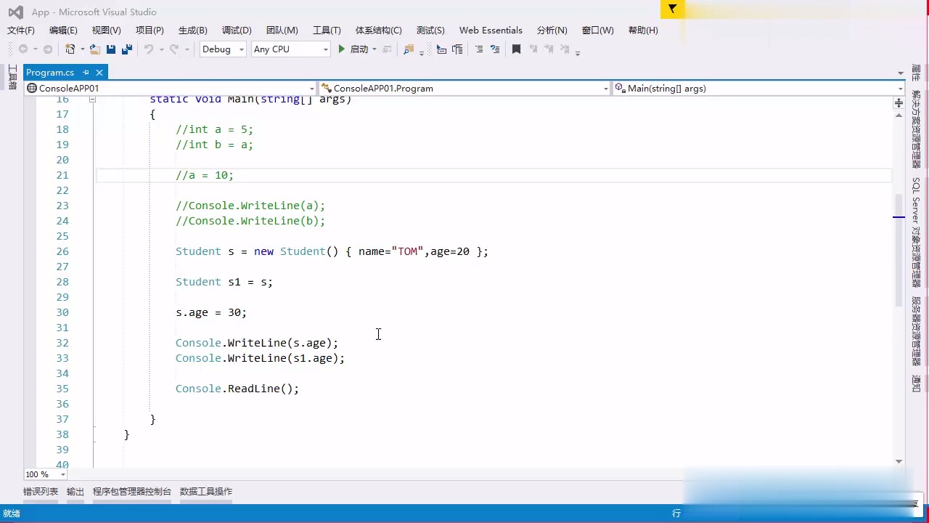Open the Any CPU platform dropdown
The height and width of the screenshot is (523, 929).
(290, 49)
